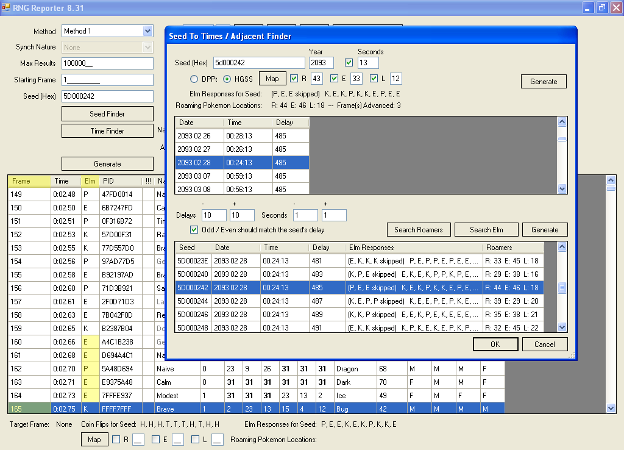Toggle the R roamer checkbox in the dialog
The image size is (624, 450).
point(294,78)
